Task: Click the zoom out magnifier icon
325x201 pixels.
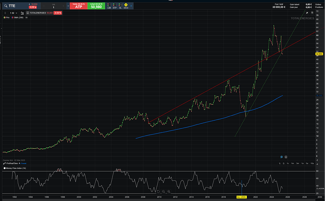Action: coord(163,192)
